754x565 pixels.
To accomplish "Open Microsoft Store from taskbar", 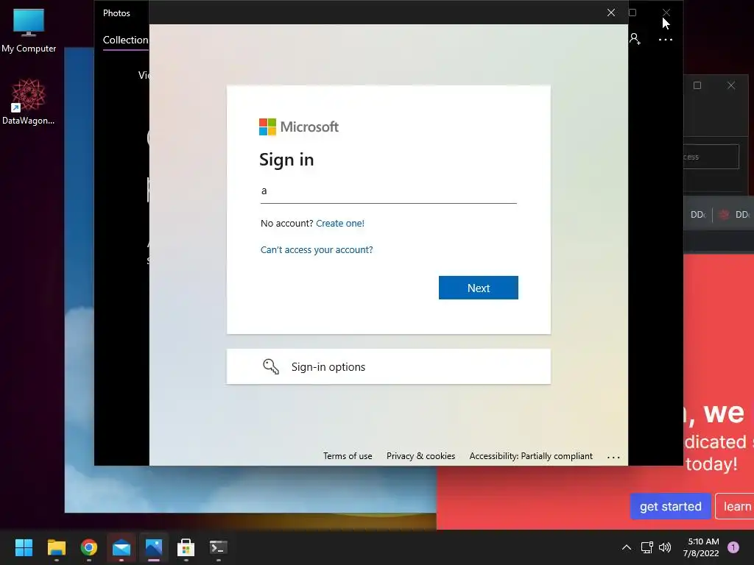I will [x=186, y=547].
